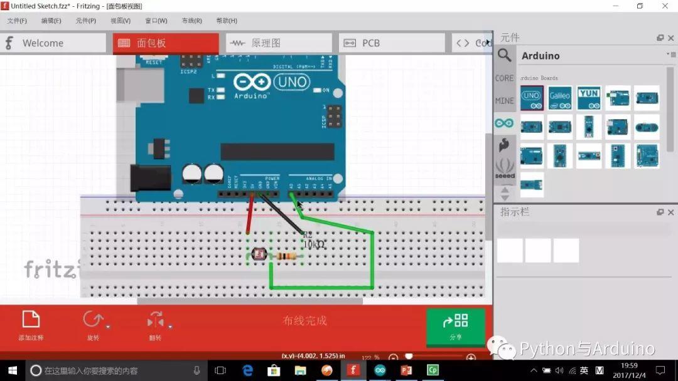
Task: Pick the Arduino YUN part
Action: click(589, 98)
